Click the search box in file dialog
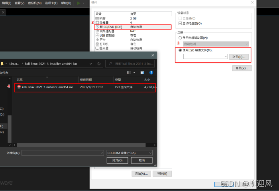This screenshot has height=191, width=279. [130, 64]
